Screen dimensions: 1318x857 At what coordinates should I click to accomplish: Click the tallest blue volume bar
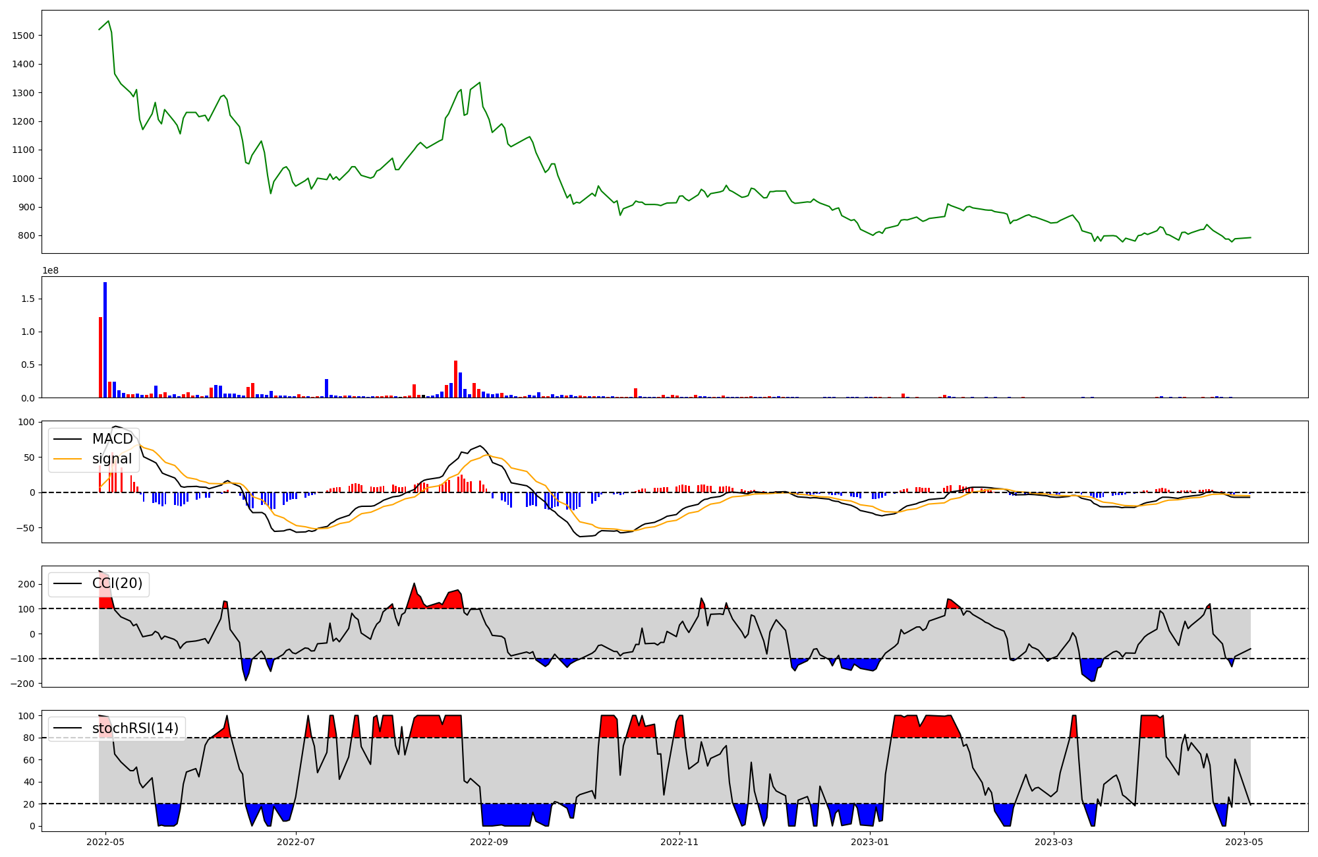click(105, 340)
